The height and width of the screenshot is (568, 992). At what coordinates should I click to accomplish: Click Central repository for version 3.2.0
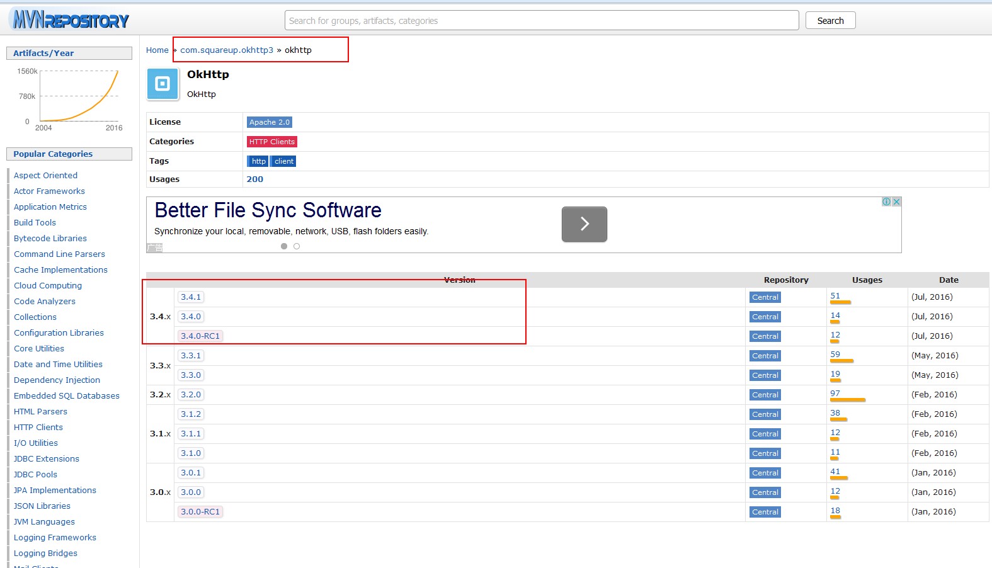pyautogui.click(x=765, y=395)
